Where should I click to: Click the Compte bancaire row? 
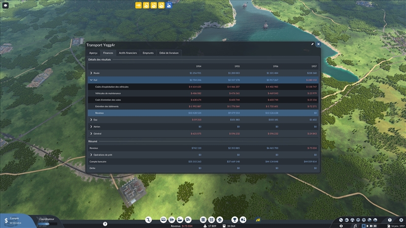203,162
